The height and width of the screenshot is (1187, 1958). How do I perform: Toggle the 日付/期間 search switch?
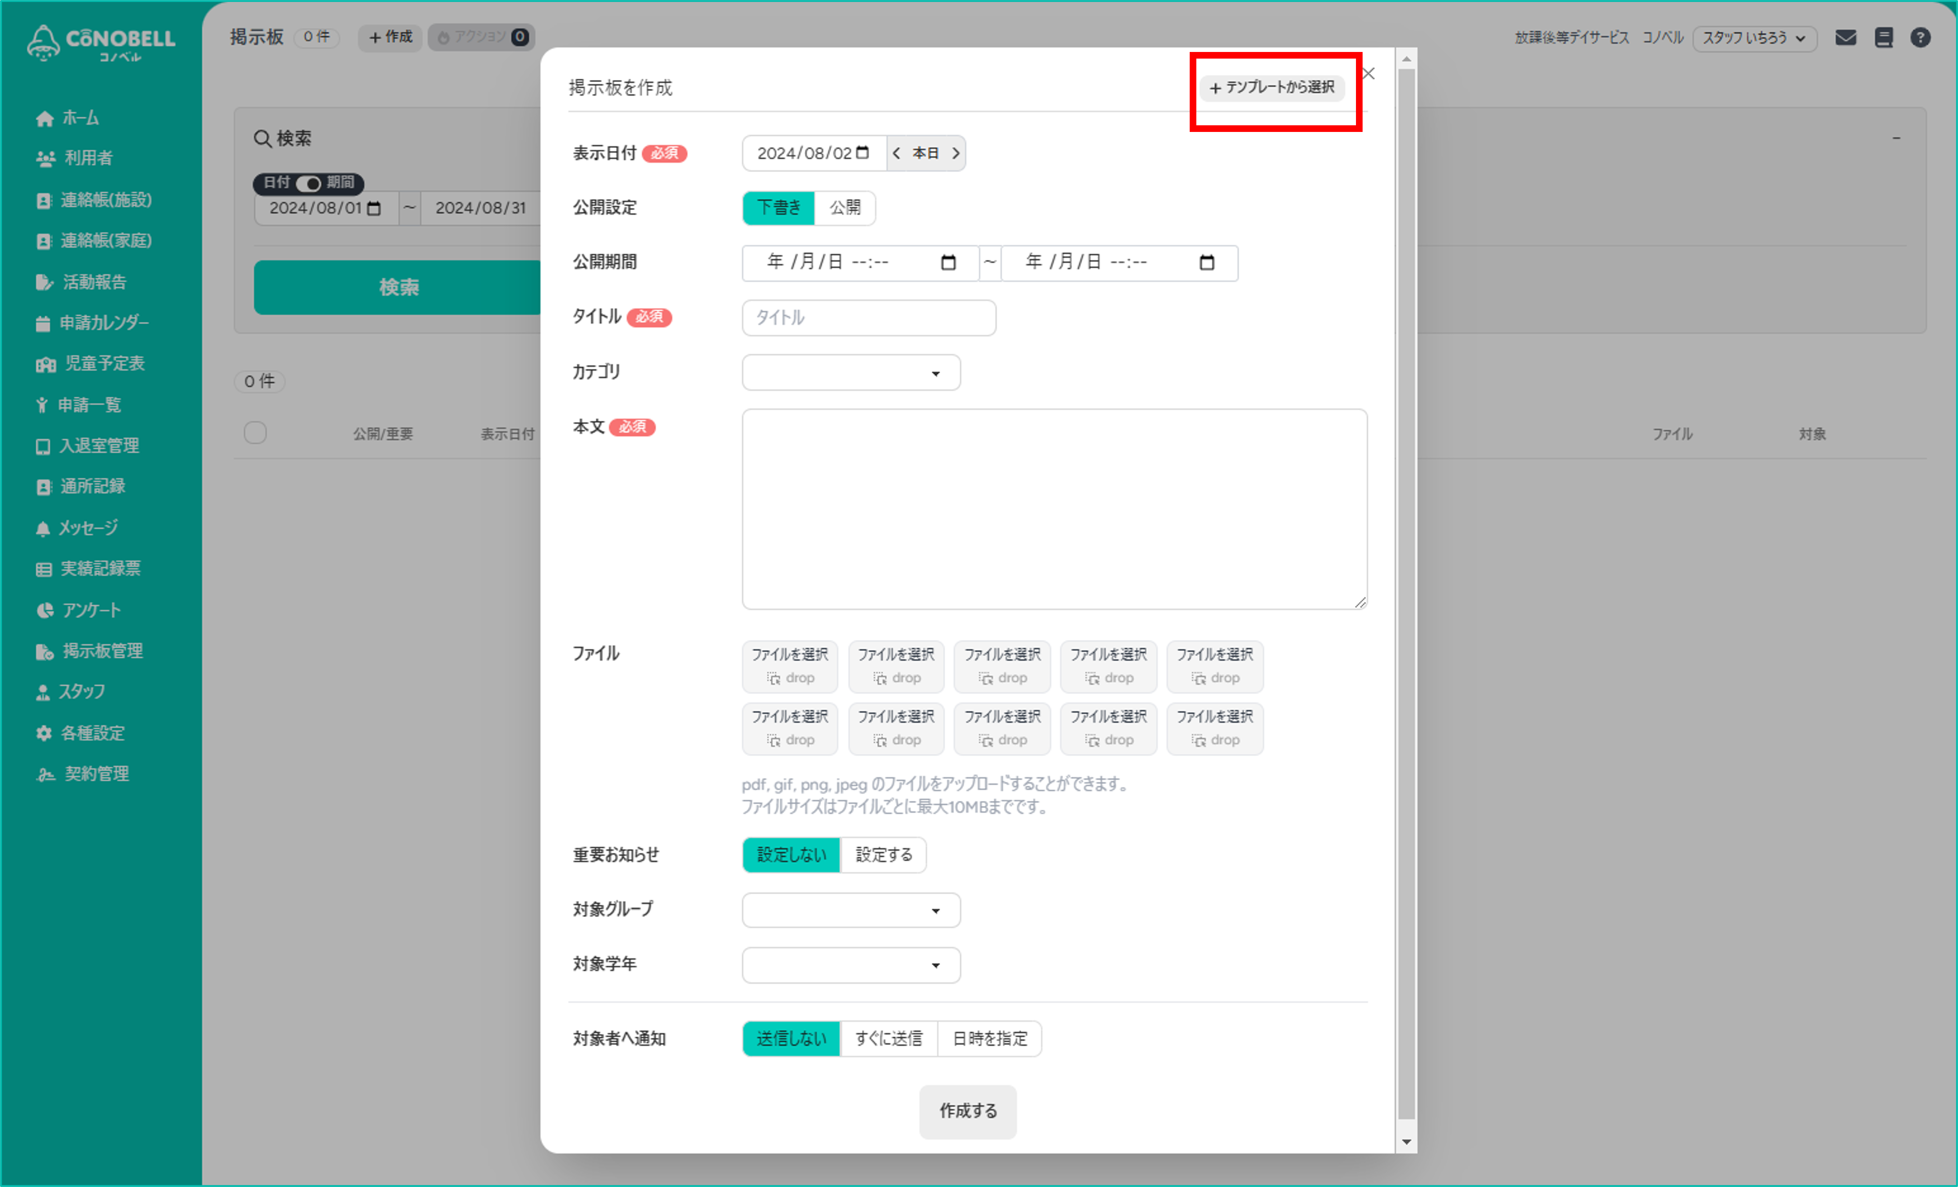308,184
